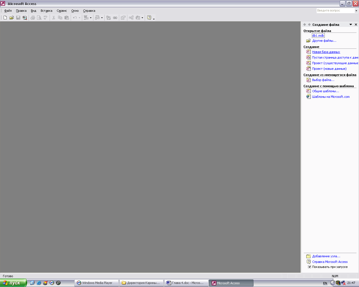Click the Undo arrow icon
This screenshot has width=359, height=287.
point(75,18)
